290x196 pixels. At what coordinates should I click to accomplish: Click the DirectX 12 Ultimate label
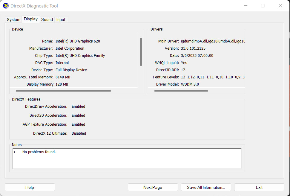[50, 133]
